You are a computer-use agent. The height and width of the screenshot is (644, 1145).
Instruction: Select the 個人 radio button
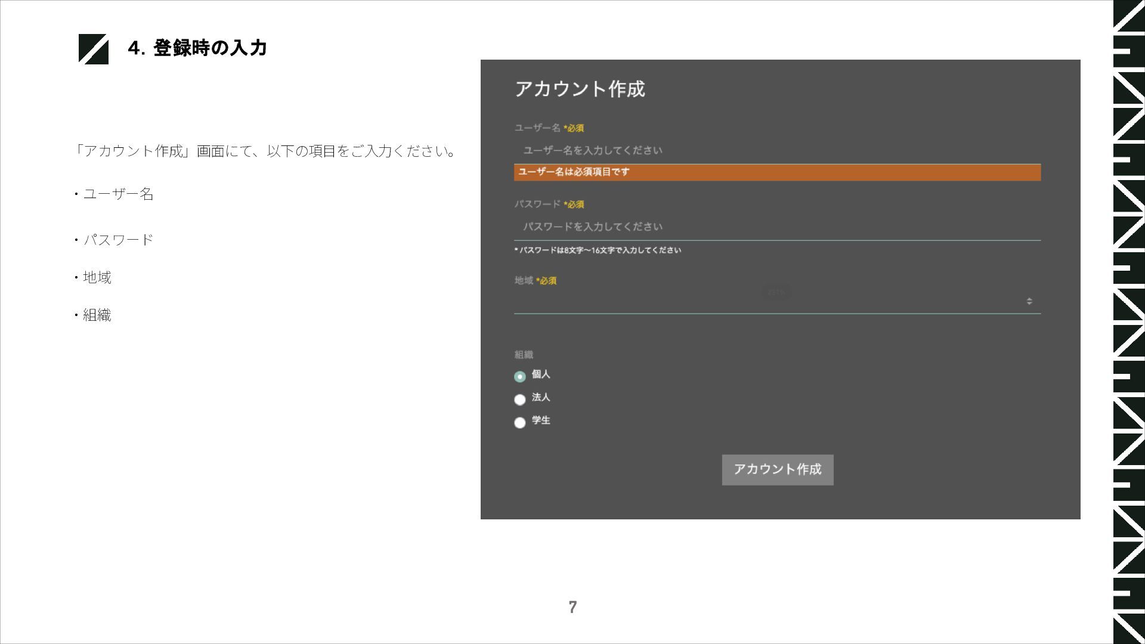point(519,376)
